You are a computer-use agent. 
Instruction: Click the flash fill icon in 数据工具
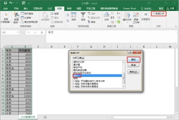coord(112,14)
